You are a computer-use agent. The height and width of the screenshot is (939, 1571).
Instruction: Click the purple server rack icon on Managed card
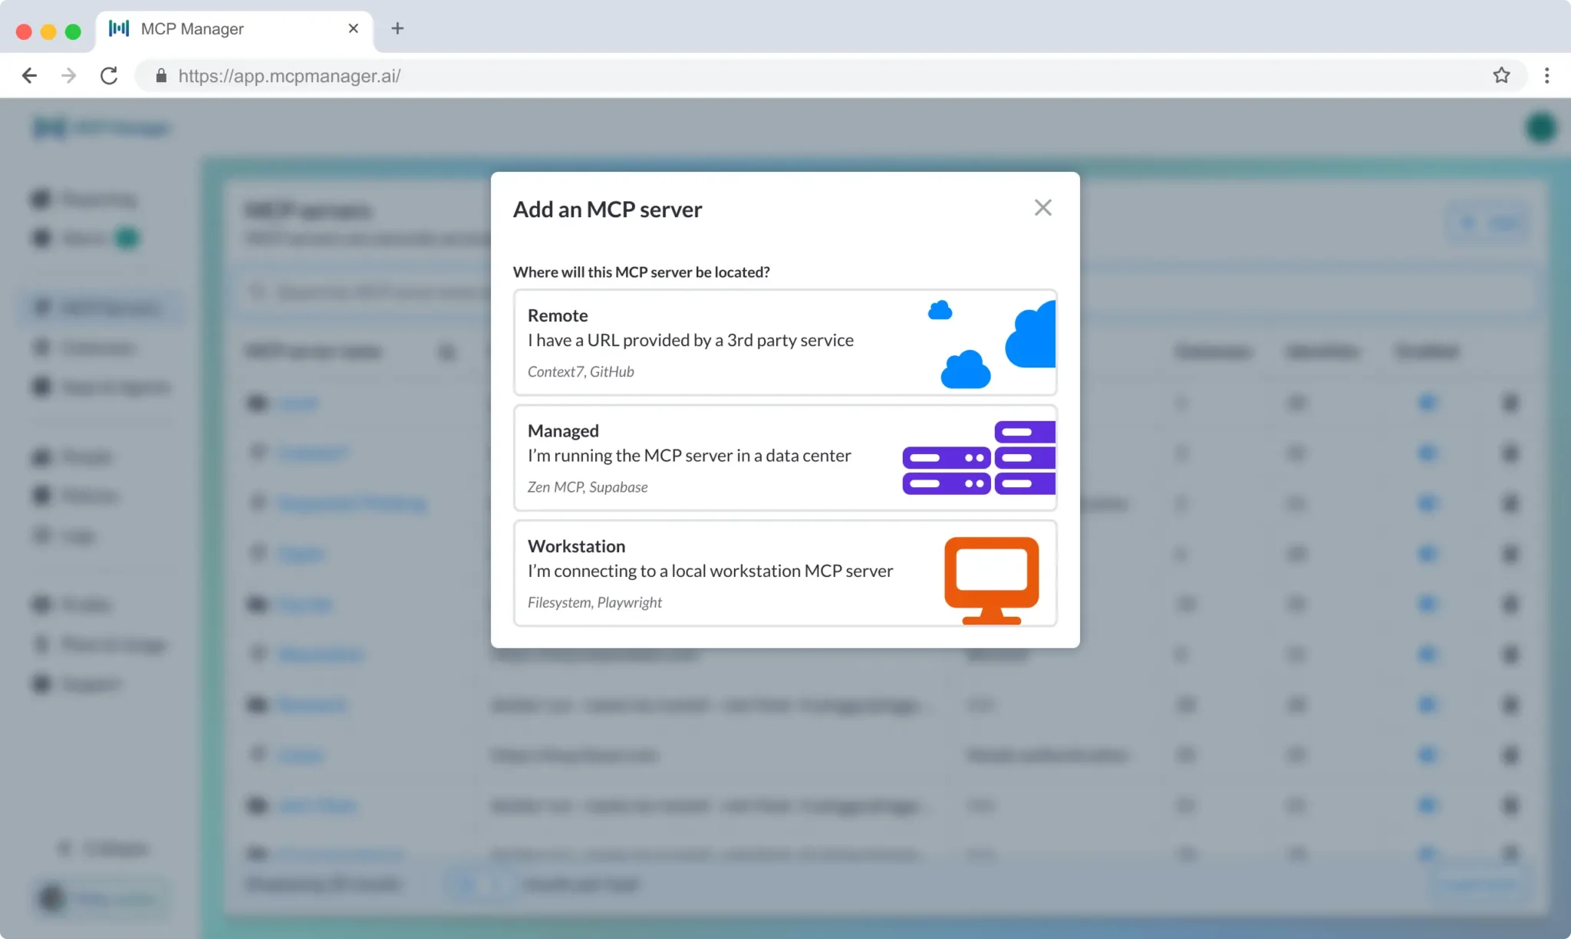pyautogui.click(x=978, y=456)
